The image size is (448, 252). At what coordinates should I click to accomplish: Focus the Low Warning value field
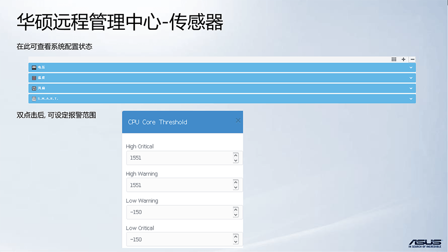pos(179,212)
